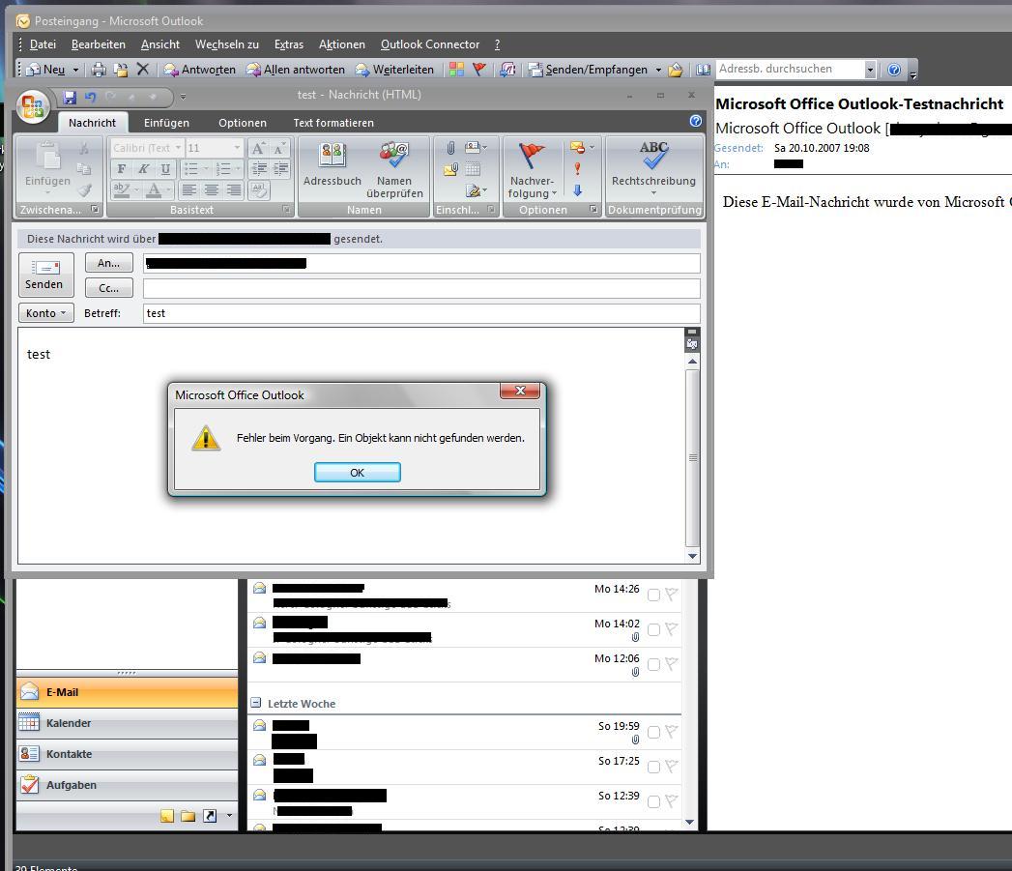Open the text highlight color picker
This screenshot has height=871, width=1012.
click(x=122, y=189)
